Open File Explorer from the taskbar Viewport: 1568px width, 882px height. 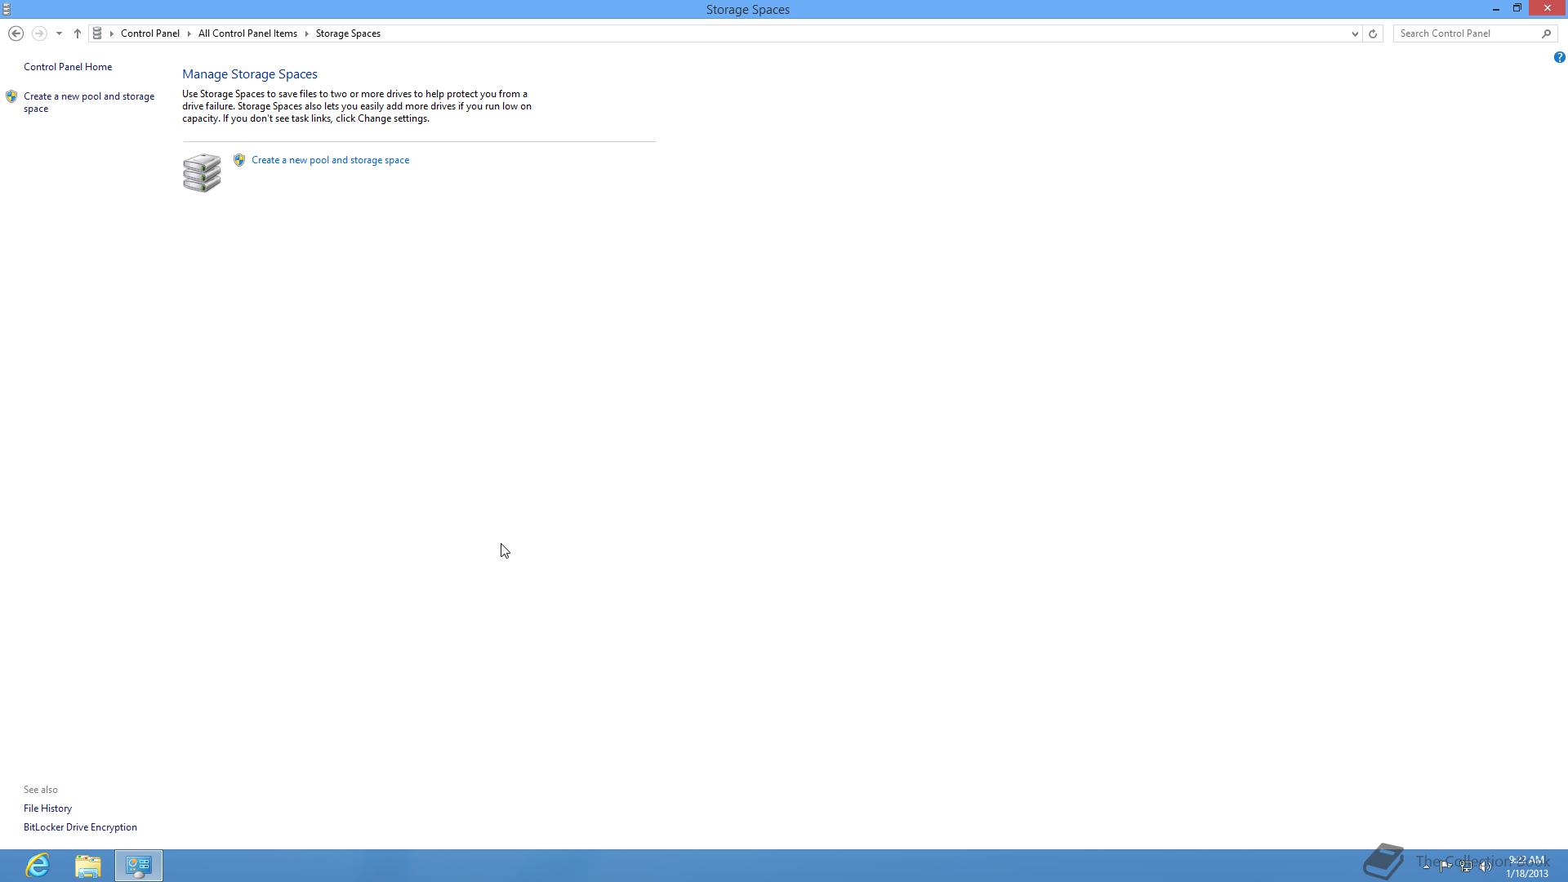(x=88, y=866)
